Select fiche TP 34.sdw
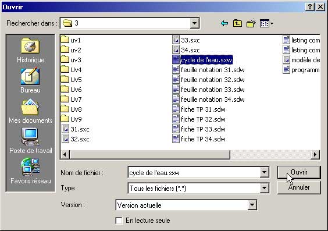 coord(199,138)
